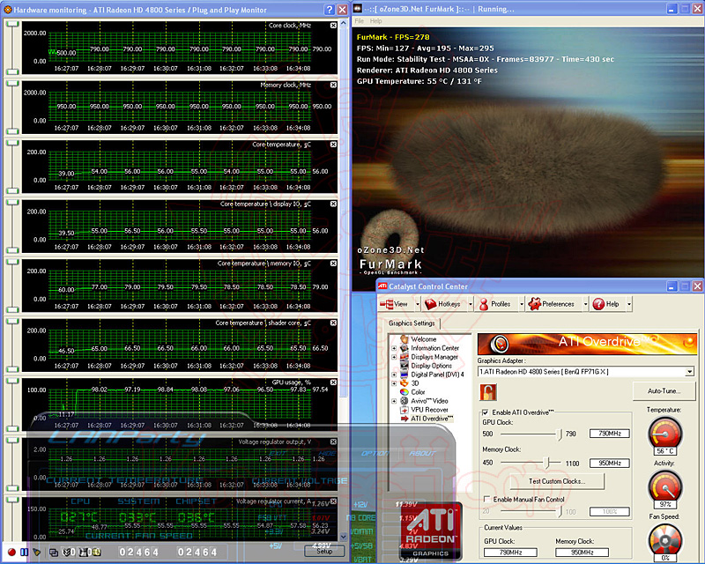
Task: Click the Hardware monitoring help question-mark icon
Action: coord(330,10)
